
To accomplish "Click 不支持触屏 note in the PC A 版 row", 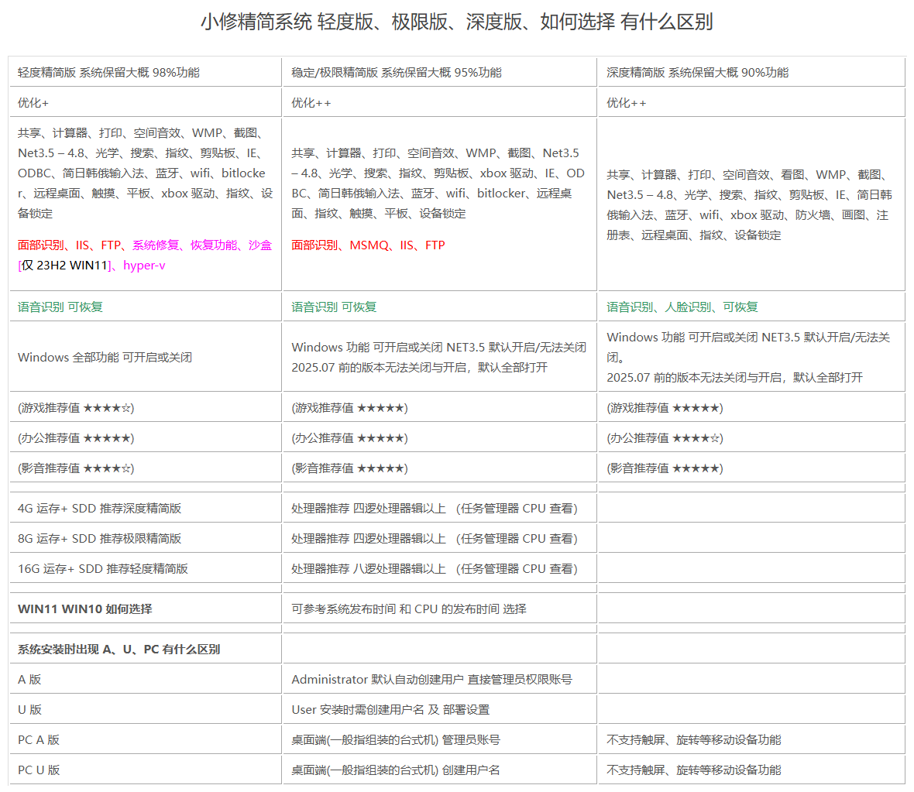I will point(693,740).
